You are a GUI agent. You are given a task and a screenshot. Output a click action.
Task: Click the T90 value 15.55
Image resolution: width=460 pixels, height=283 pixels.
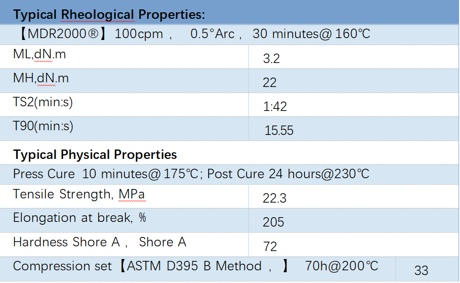[x=279, y=131]
